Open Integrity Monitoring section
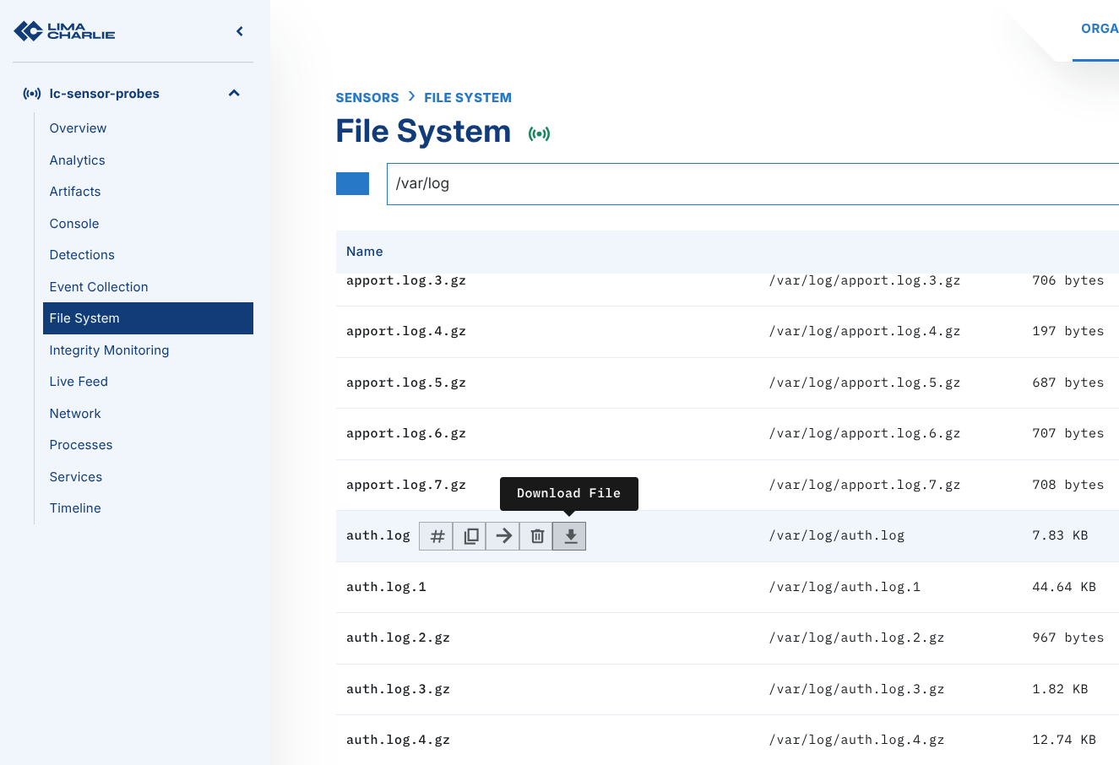The image size is (1119, 765). (x=109, y=350)
